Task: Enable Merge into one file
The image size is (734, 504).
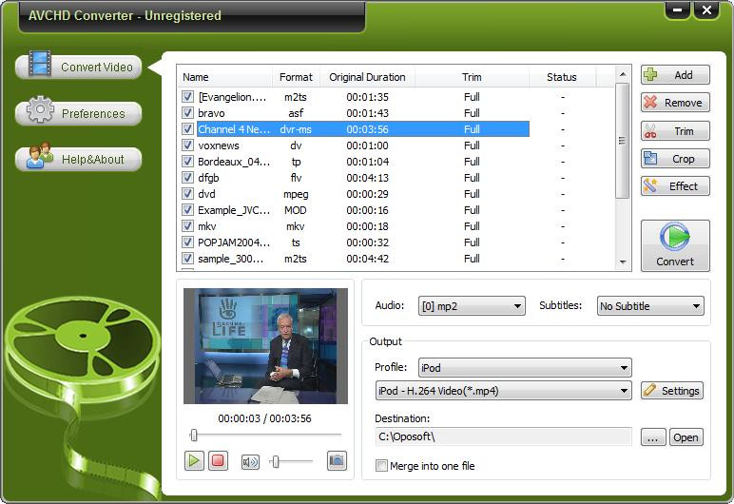Action: (x=381, y=466)
